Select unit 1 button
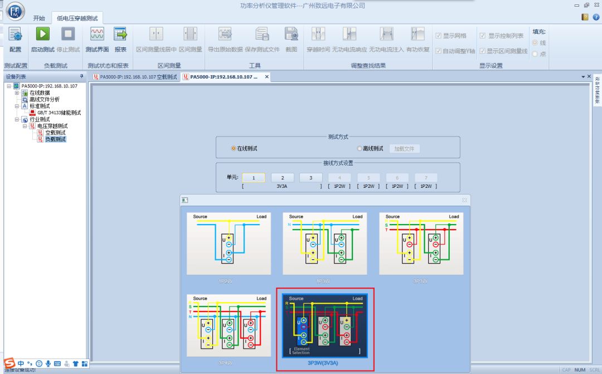This screenshot has width=602, height=374. coord(254,178)
